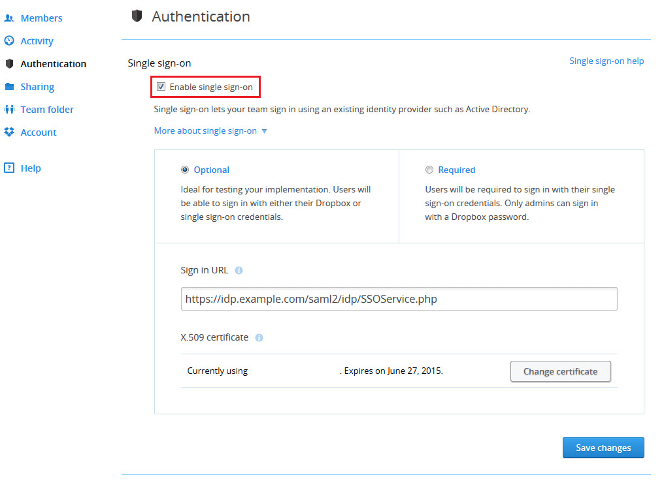
Task: Click the Account icon in the sidebar
Action: point(9,132)
